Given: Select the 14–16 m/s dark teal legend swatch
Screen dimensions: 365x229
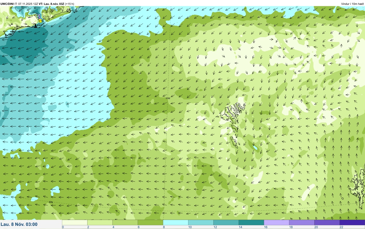Looking at the screenshot, I should [251, 222].
